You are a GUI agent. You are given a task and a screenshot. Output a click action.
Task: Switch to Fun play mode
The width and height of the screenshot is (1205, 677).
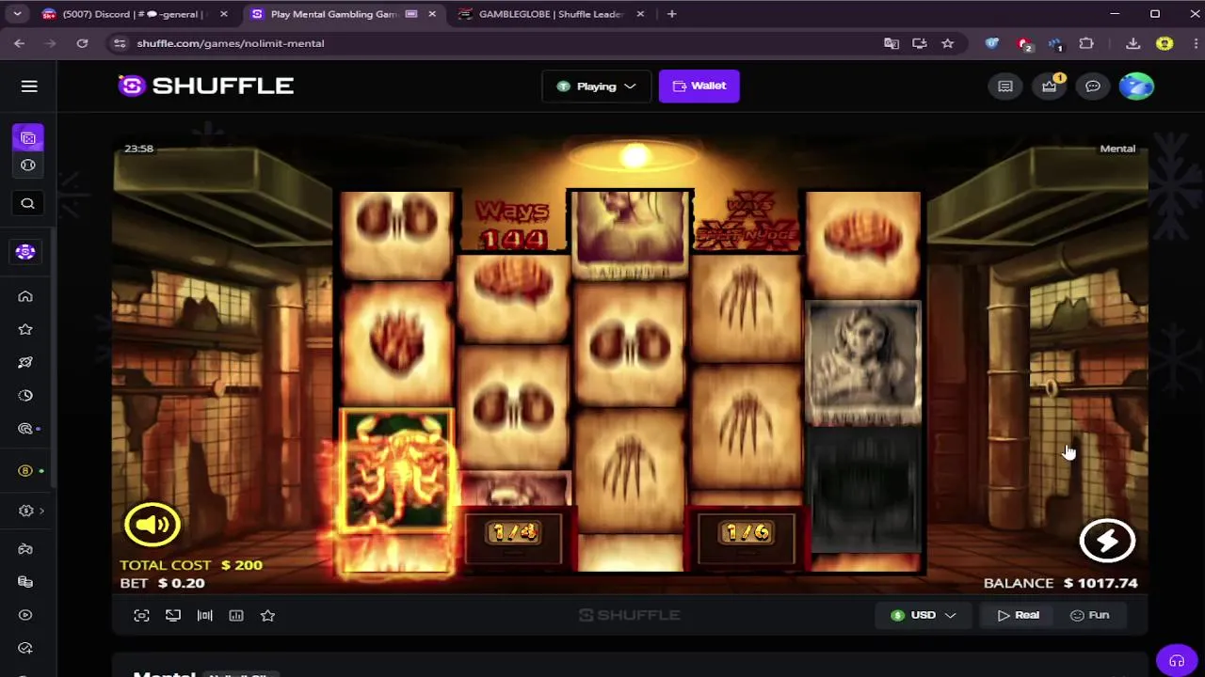[1089, 615]
